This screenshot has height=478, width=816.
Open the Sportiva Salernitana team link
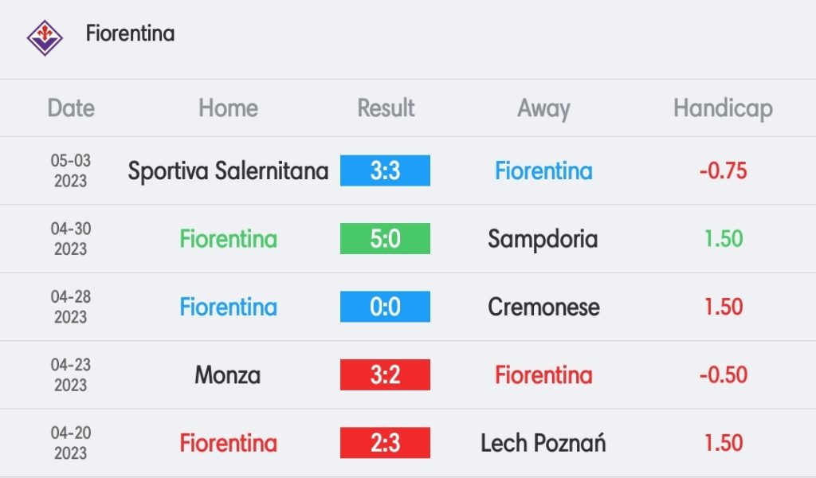click(x=228, y=171)
